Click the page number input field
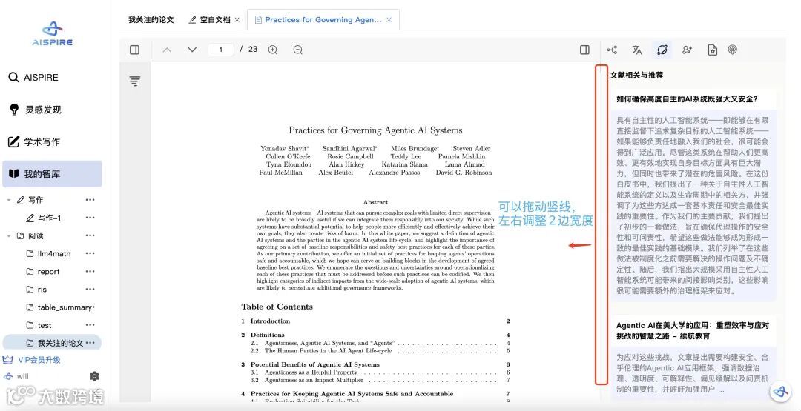The image size is (801, 411). [x=221, y=50]
